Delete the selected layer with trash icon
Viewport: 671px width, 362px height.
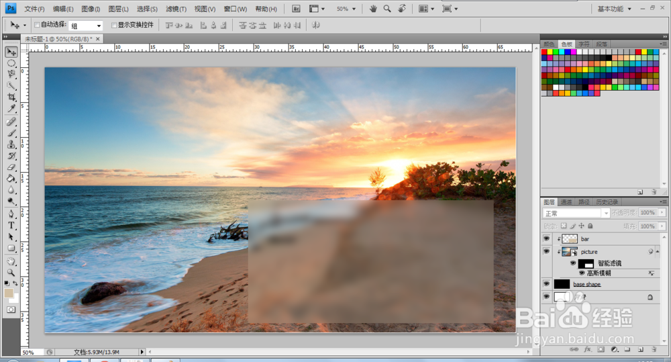[x=654, y=349]
